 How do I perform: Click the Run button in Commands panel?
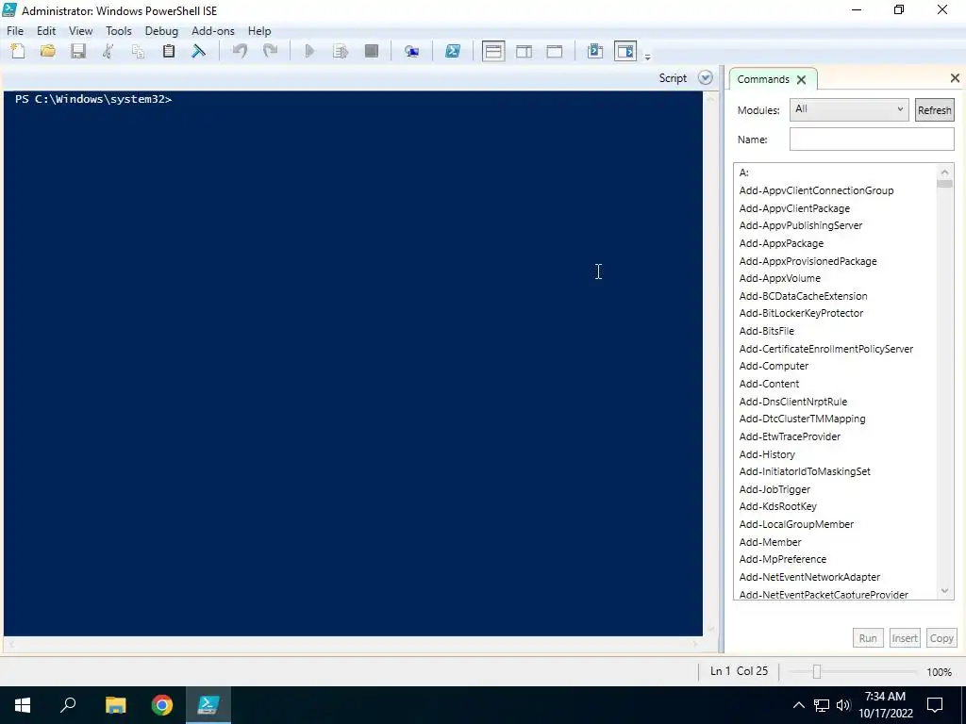[868, 638]
